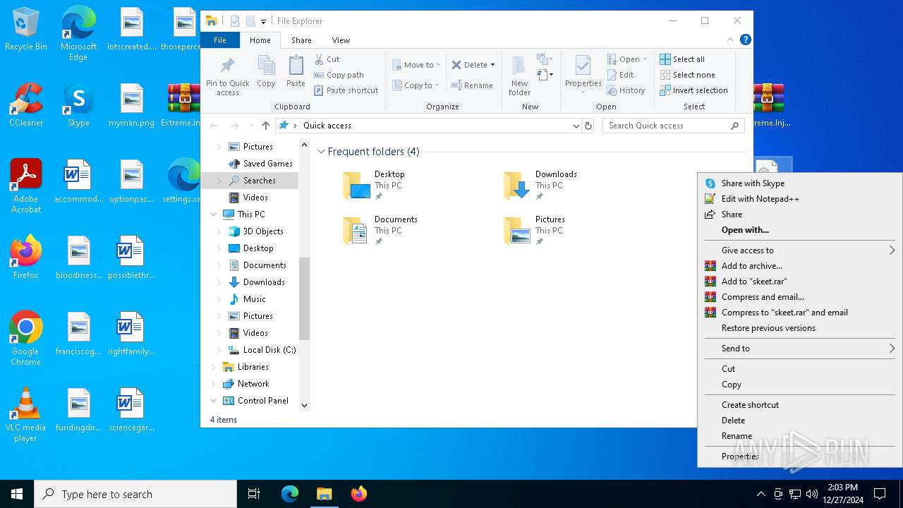Open Firefox from the taskbar
Image resolution: width=903 pixels, height=508 pixels.
[359, 494]
